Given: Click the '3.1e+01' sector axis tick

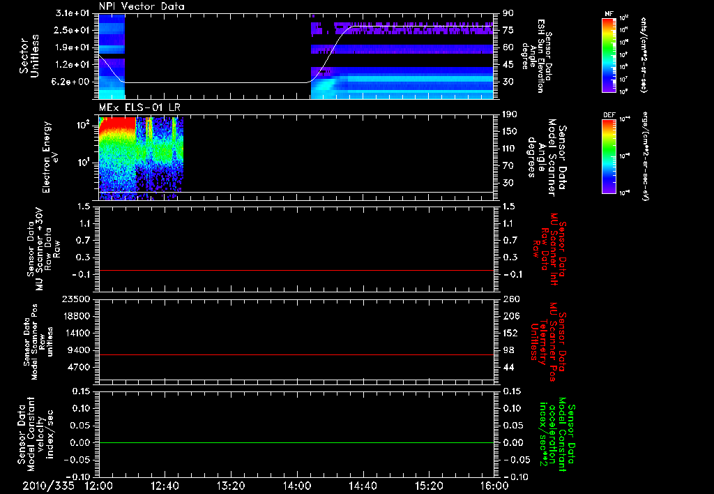Looking at the screenshot, I should pos(73,13).
